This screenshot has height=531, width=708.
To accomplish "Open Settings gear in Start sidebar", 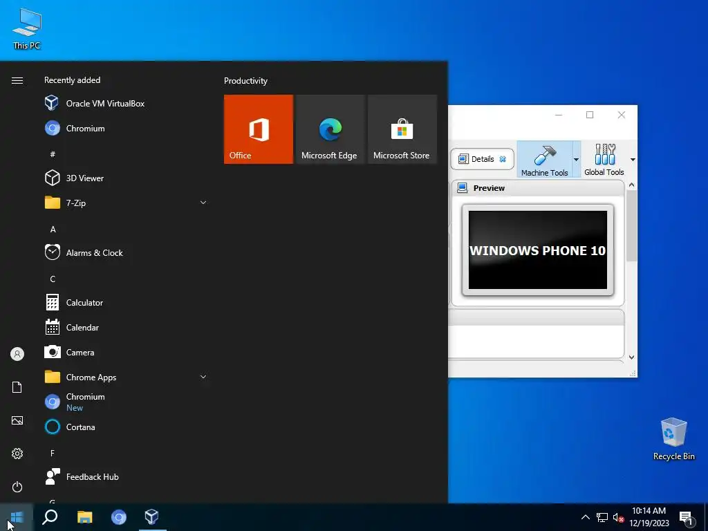I will coord(17,454).
